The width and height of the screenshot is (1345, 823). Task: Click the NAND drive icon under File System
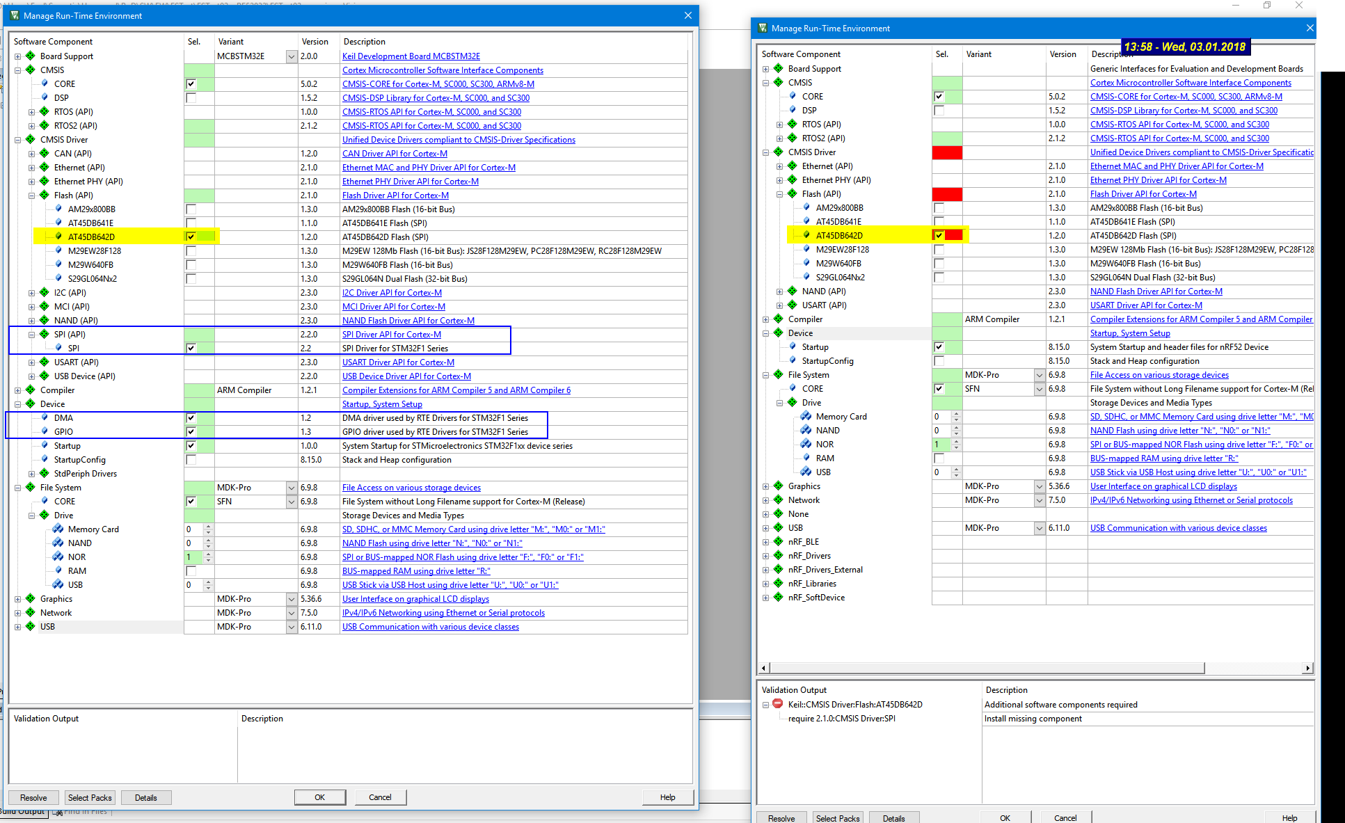click(x=58, y=543)
